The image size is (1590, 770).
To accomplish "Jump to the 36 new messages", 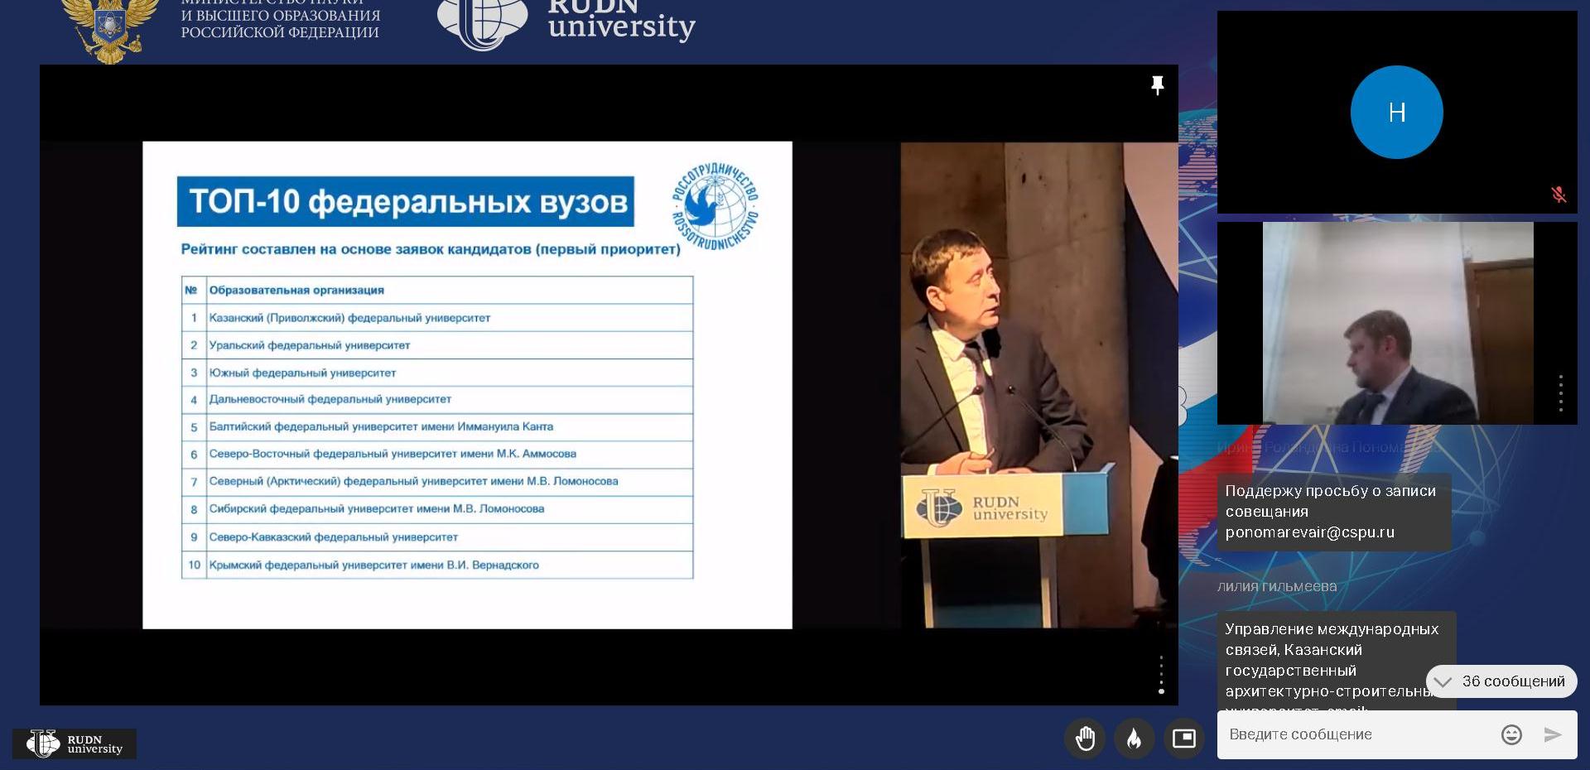I will click(1501, 681).
